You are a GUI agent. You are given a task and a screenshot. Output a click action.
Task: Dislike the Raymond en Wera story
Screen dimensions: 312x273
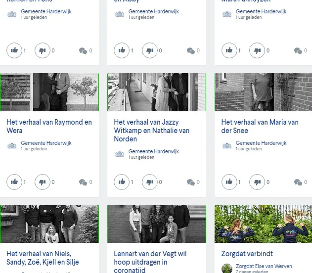point(43,182)
